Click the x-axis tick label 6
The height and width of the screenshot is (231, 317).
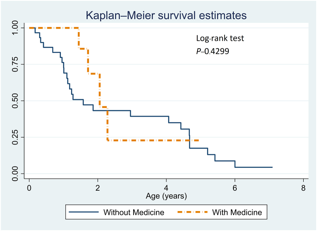(235, 187)
